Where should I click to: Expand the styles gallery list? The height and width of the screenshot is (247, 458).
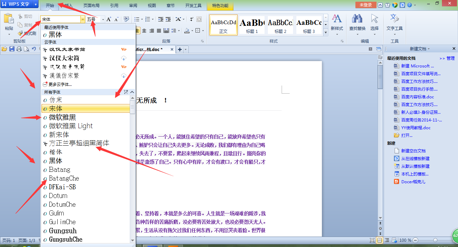[326, 33]
